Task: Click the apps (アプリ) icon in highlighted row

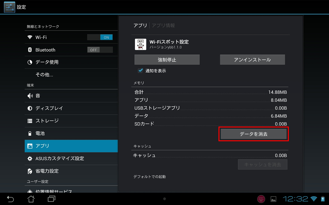Action: point(30,146)
